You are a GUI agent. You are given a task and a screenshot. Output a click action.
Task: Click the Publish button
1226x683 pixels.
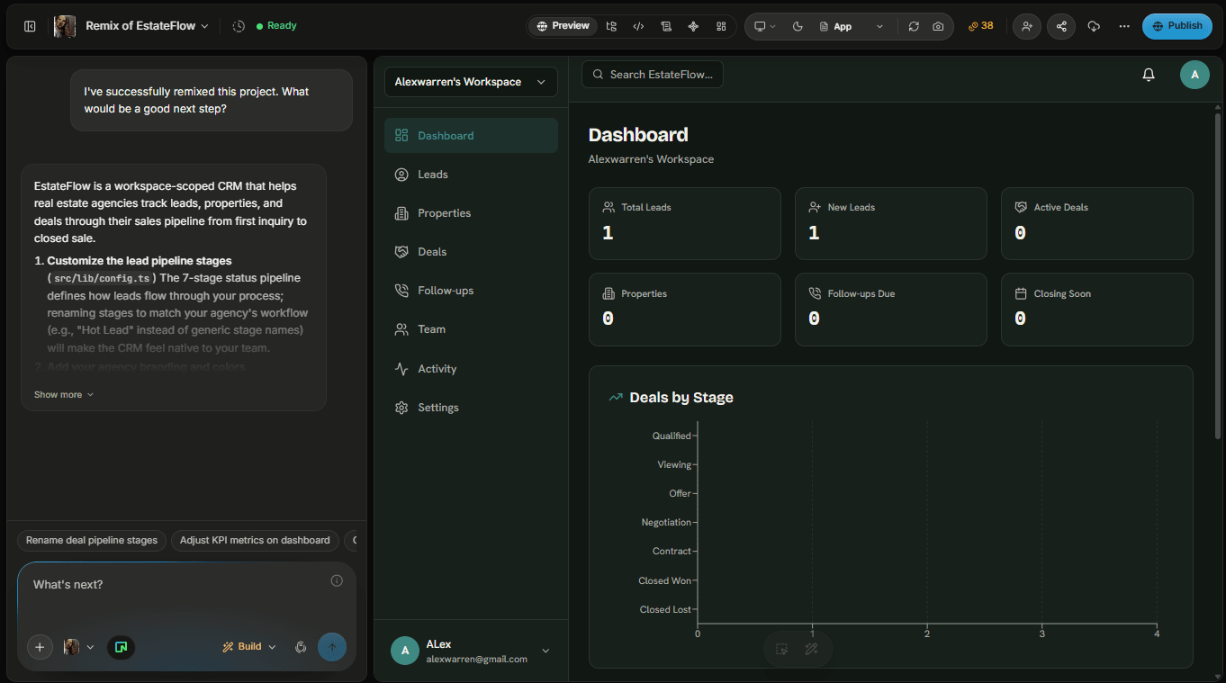pos(1177,26)
